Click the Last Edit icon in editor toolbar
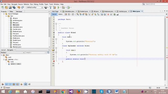This screenshot has height=94, width=168. pyautogui.click(x=66, y=14)
